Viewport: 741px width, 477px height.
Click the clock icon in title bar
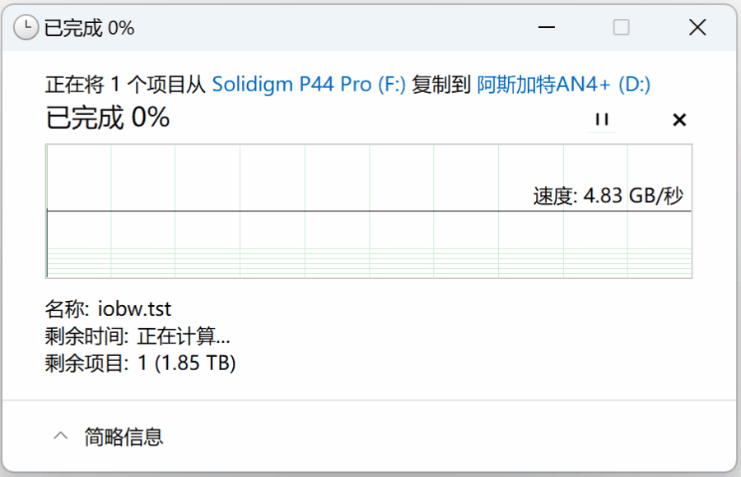(26, 28)
